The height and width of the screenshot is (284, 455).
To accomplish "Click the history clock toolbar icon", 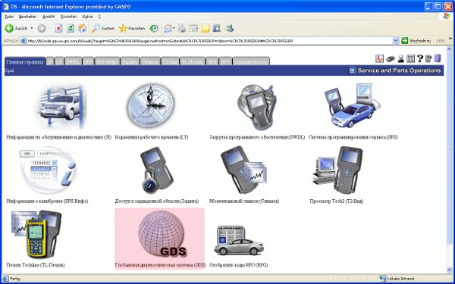I will [154, 28].
